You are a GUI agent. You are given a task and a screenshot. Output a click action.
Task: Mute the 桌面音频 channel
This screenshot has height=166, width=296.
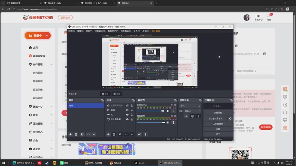click(x=168, y=122)
